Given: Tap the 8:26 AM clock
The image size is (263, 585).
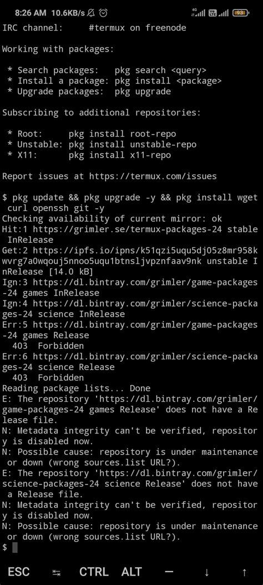Looking at the screenshot, I should pos(31,13).
